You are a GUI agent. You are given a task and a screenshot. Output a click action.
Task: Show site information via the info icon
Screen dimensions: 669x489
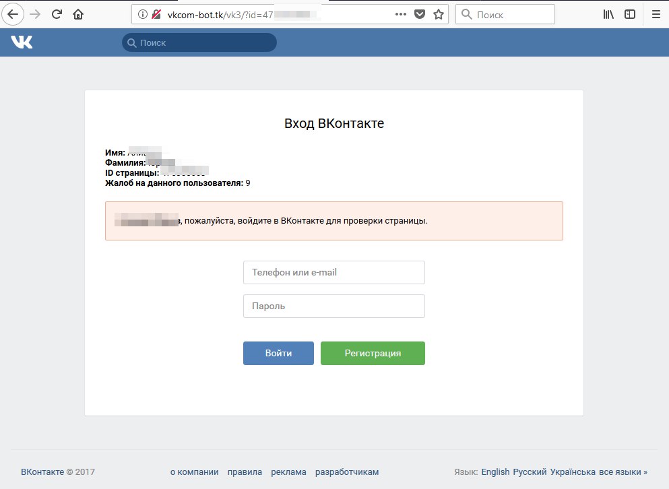click(x=142, y=14)
